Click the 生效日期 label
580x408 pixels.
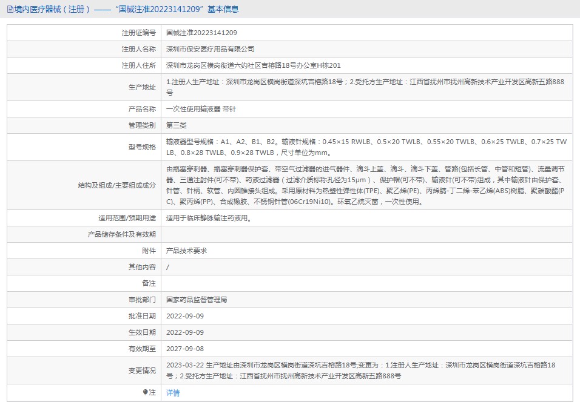142,332
